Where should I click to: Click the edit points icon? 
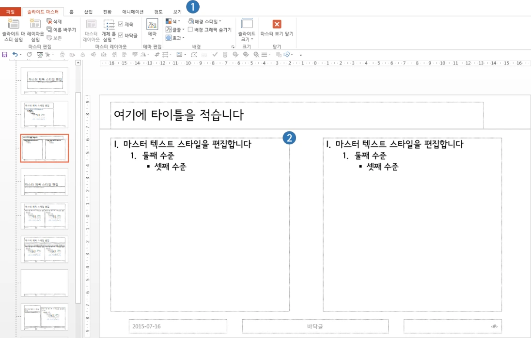(x=194, y=54)
